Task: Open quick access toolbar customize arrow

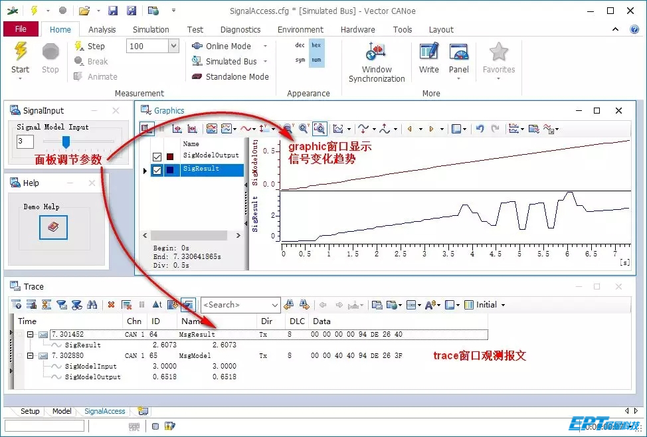Action: tap(174, 11)
